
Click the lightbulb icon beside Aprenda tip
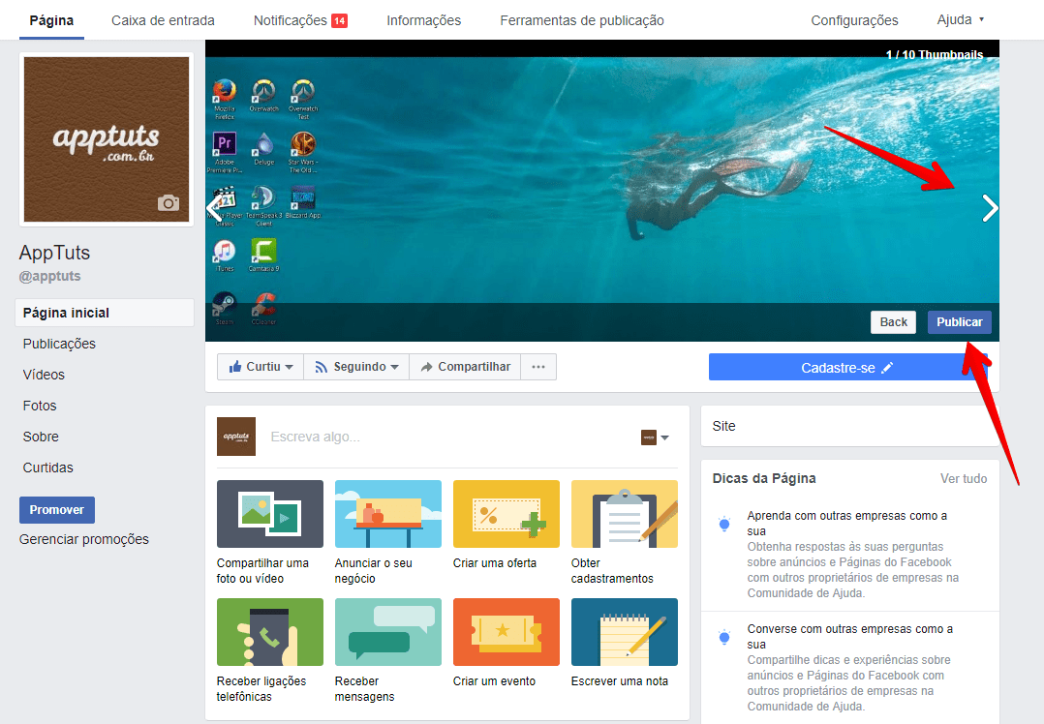724,525
